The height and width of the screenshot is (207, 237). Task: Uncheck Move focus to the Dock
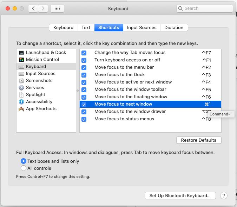(84, 75)
